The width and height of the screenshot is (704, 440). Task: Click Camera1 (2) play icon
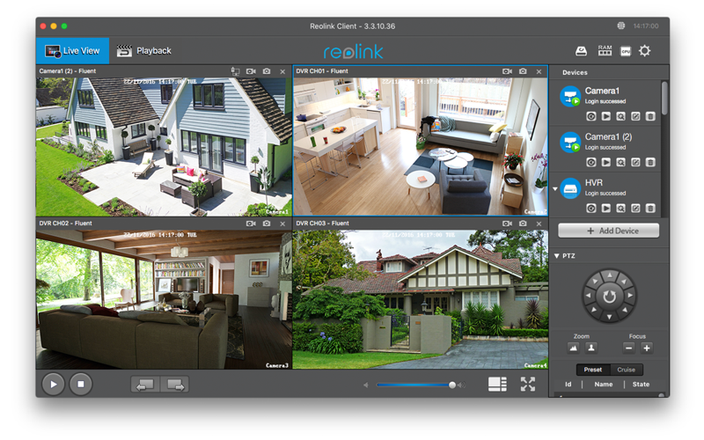click(x=606, y=163)
